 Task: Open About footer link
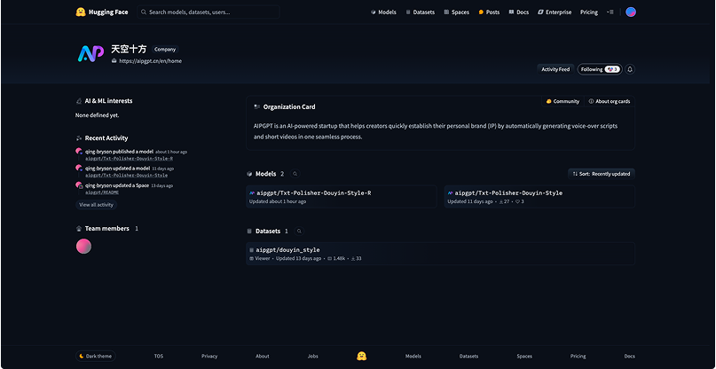click(263, 357)
